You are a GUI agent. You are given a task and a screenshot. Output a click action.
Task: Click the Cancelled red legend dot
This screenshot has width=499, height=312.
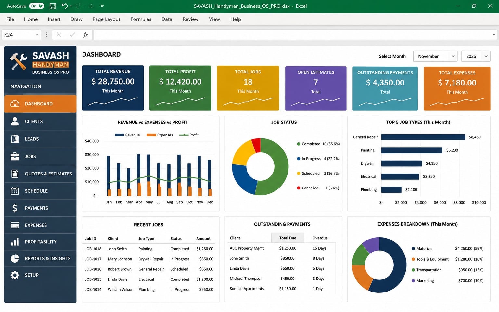pyautogui.click(x=298, y=188)
